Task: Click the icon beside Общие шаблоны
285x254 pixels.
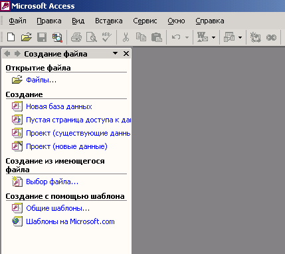Action: [x=17, y=208]
